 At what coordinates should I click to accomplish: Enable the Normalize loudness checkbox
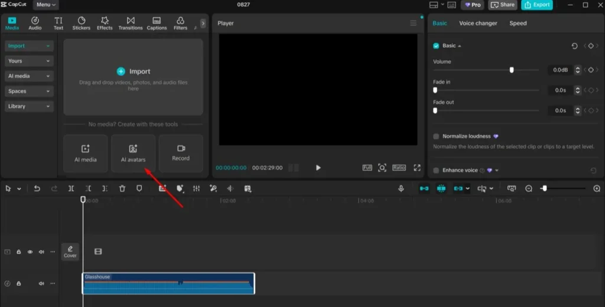point(436,136)
